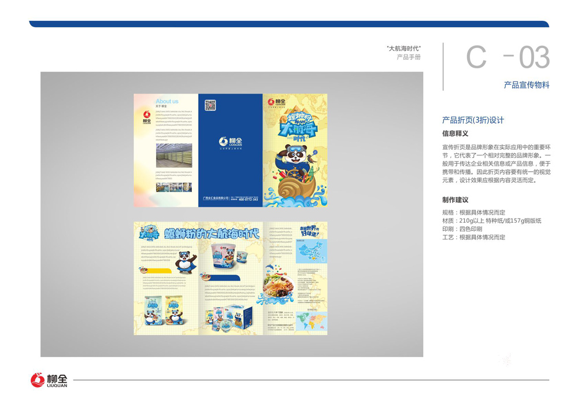
Task: Click the "About us" heading
Action: [167, 101]
